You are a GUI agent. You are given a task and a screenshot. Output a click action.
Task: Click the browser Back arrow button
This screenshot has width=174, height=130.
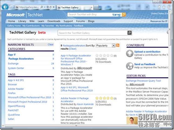coord(5,7)
